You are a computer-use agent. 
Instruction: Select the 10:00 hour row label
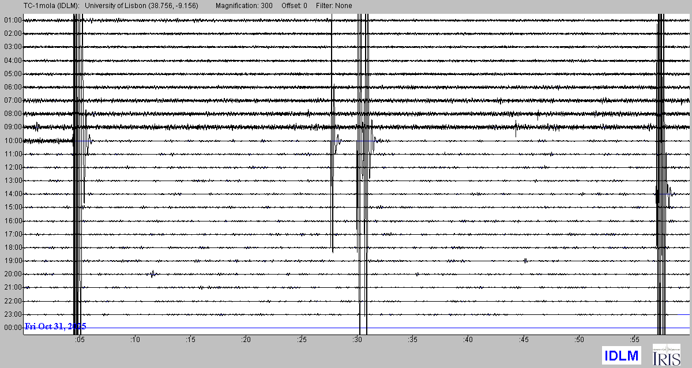(12, 141)
